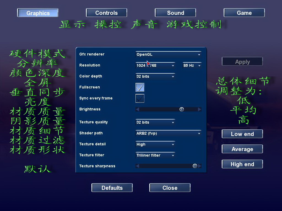Expand the Color depth 32 bits dropdown
This screenshot has height=211, width=282.
tap(155, 76)
